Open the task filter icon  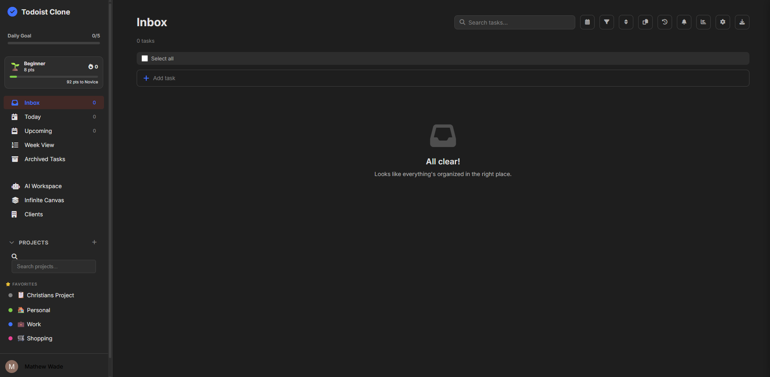coord(606,22)
